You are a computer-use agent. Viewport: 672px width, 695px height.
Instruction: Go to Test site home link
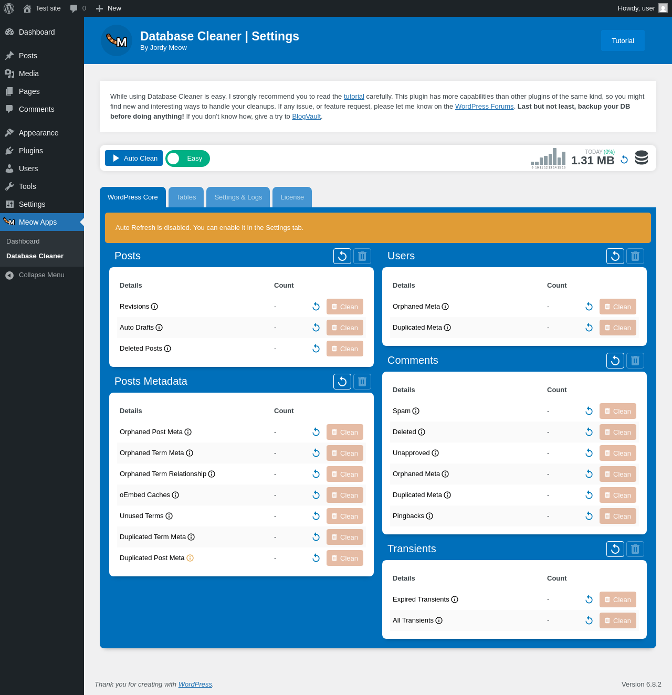42,8
